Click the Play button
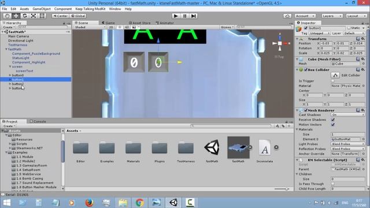The height and width of the screenshot is (208, 370). click(176, 16)
